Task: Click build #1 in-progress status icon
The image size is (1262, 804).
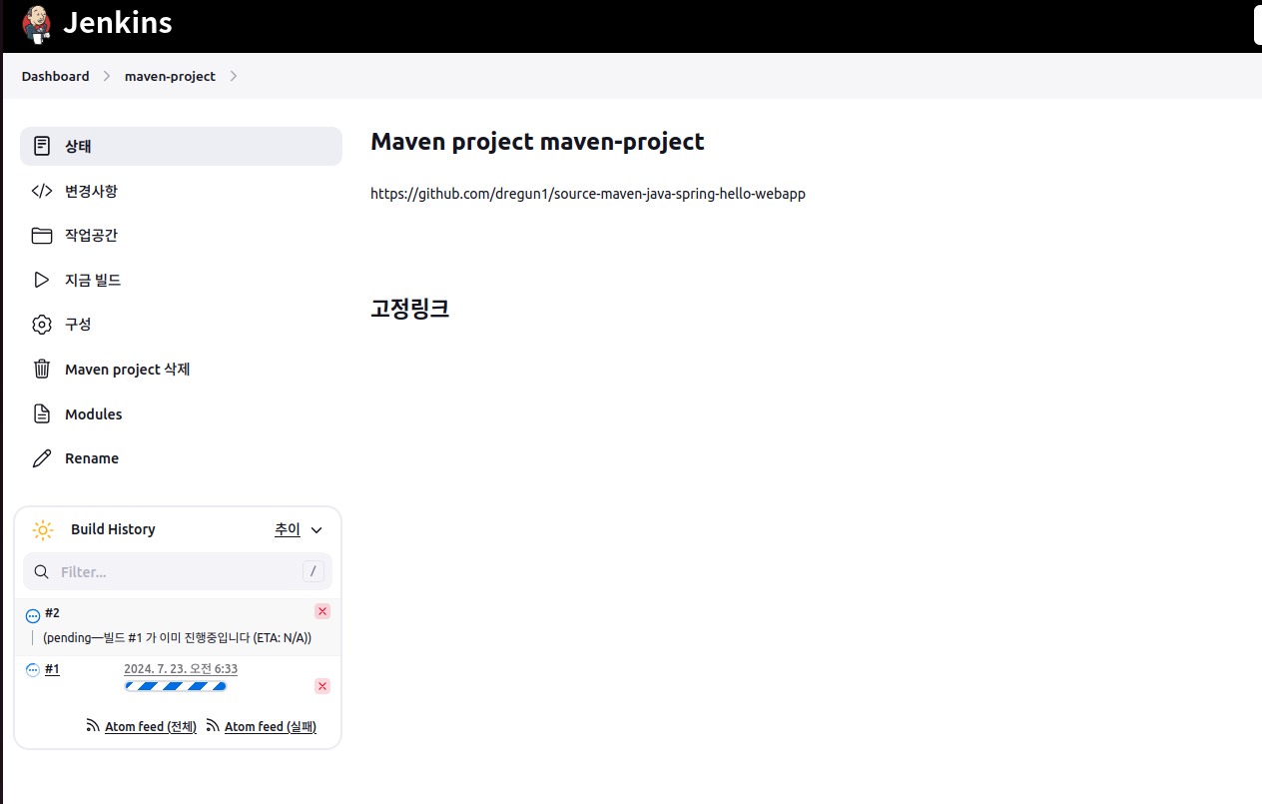Action: (x=33, y=670)
